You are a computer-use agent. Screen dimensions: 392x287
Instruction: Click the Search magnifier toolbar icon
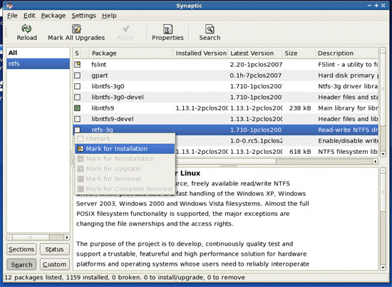tap(210, 29)
